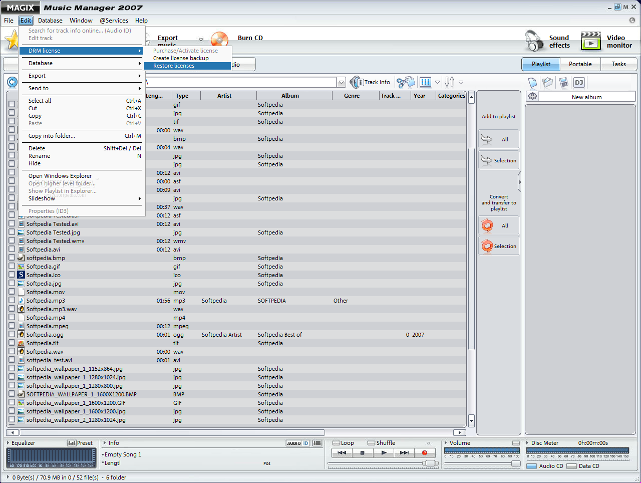Choose Open Windows Explorer menu item

click(x=82, y=176)
